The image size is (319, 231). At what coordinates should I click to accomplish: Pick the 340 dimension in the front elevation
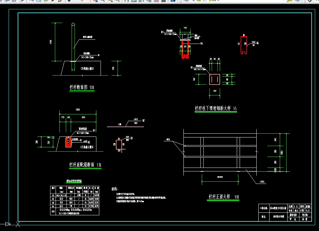click(275, 140)
